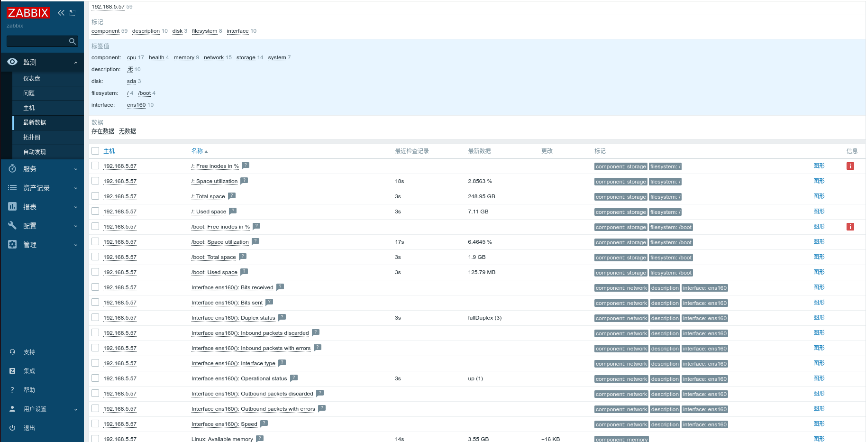866x442 pixels.
Task: Click the search magnifier icon
Action: pyautogui.click(x=72, y=42)
